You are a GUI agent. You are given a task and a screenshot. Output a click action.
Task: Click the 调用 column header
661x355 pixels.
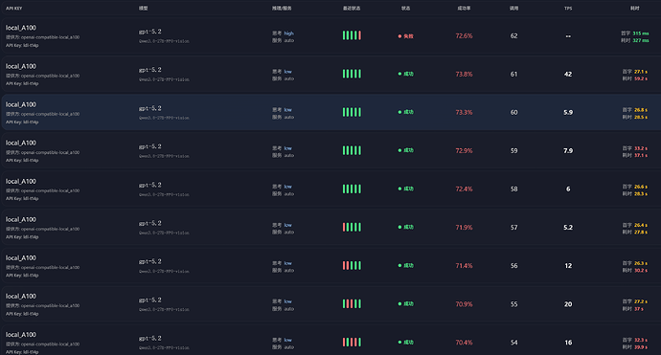[513, 8]
